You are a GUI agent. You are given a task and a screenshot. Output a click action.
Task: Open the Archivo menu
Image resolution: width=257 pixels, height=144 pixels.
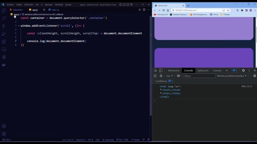[10, 4]
